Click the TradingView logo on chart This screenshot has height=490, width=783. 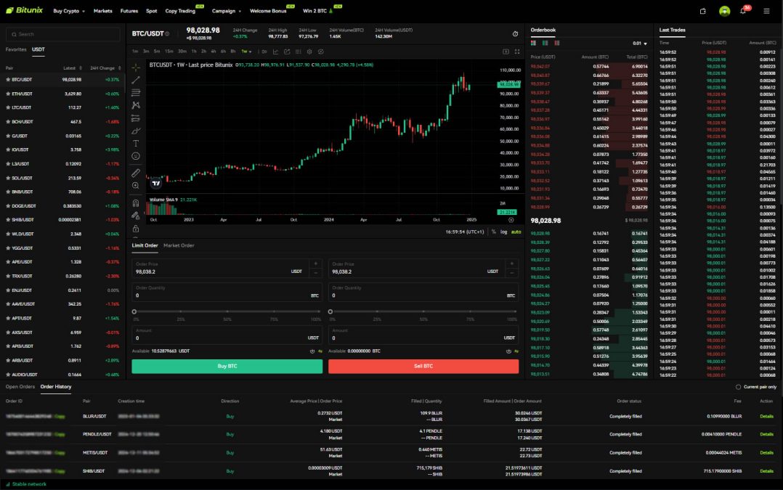point(156,183)
